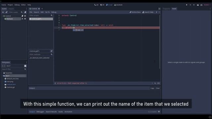This screenshot has height=119, width=212.
Task: Open the script icon on Control node
Action: (23, 16)
